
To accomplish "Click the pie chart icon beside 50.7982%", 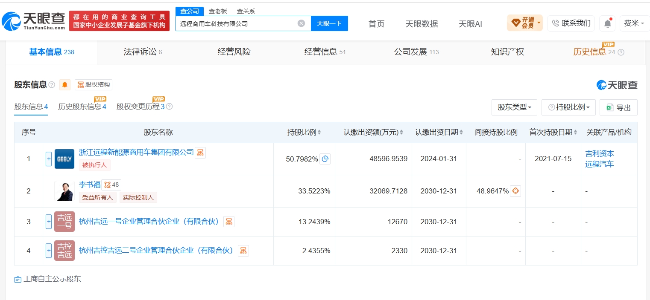I will tap(325, 159).
